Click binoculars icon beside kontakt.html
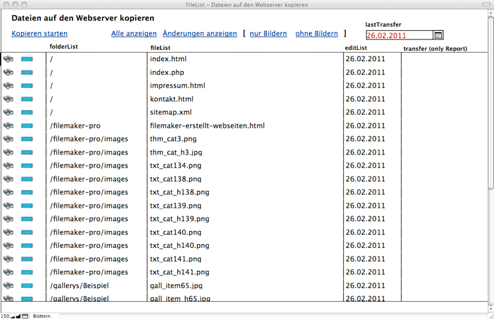The height and width of the screenshot is (319, 494). coord(8,99)
